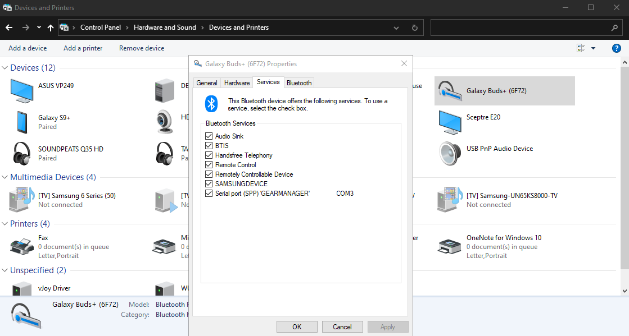Switch to the General tab
The height and width of the screenshot is (336, 629).
tap(207, 83)
